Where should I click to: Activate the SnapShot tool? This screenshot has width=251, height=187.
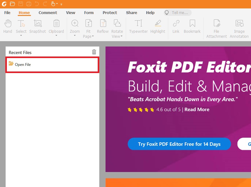(x=37, y=27)
